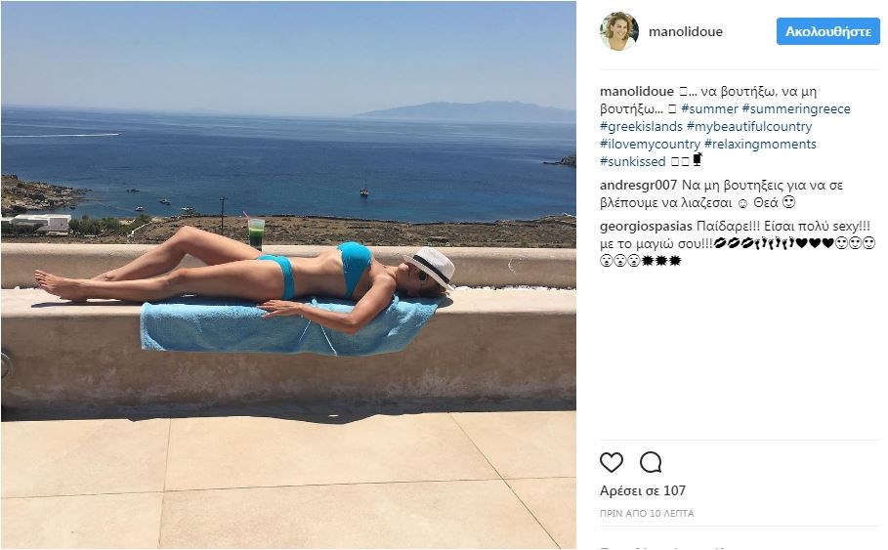Open commenter georgiospasias profile link
888x550 pixels.
click(646, 227)
